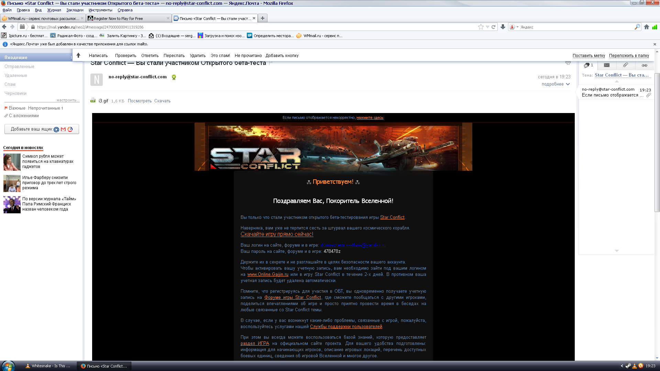Open the Правка menu

tap(23, 10)
